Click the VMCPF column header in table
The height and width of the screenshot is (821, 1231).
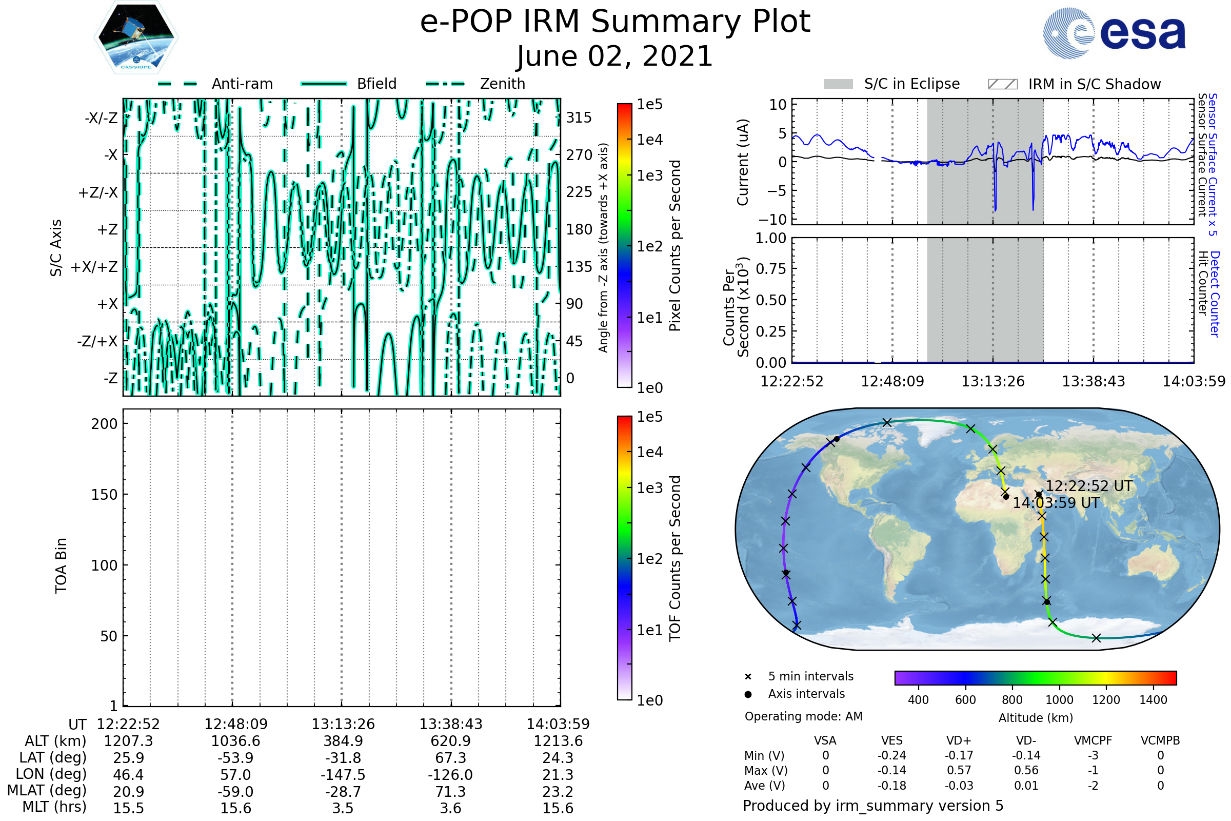pyautogui.click(x=1093, y=741)
